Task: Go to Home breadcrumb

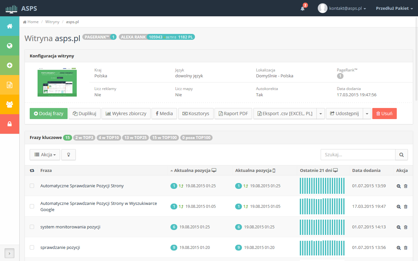Action: pos(31,22)
